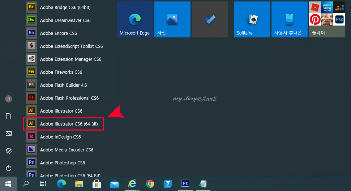Image resolution: width=351 pixels, height=191 pixels.
Task: Open the user account icon in sidebar
Action: click(9, 99)
